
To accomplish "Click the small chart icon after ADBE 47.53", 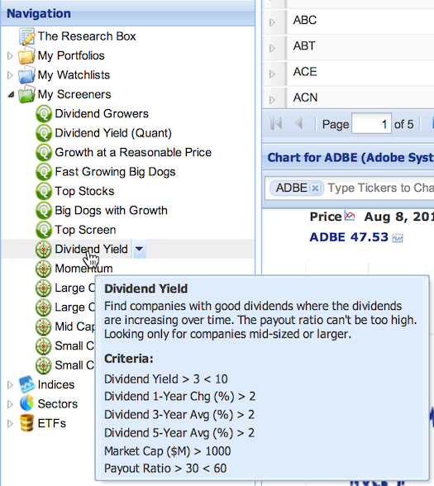I will tap(398, 238).
